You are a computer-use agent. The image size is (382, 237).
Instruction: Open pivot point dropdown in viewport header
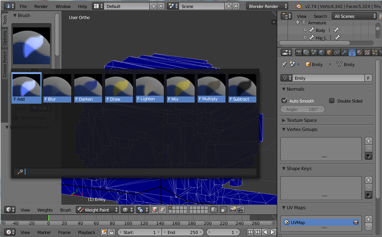[142, 210]
